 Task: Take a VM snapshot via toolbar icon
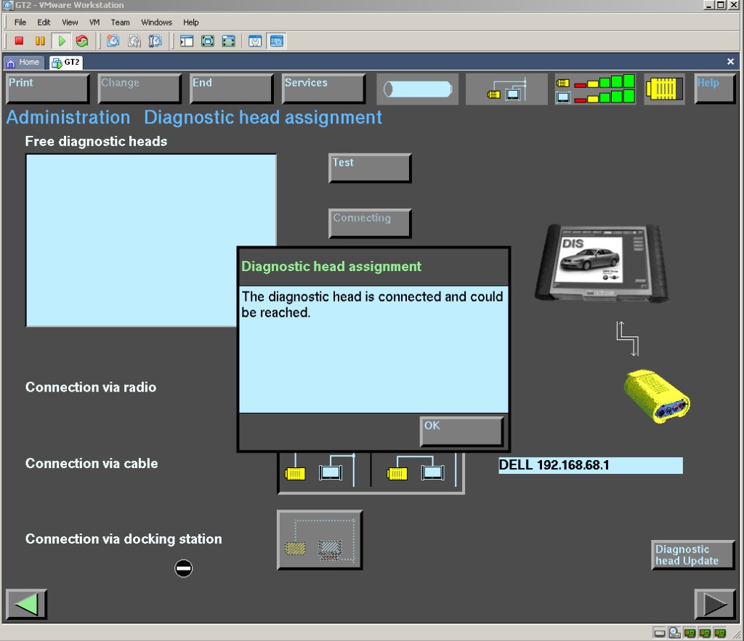(x=113, y=41)
